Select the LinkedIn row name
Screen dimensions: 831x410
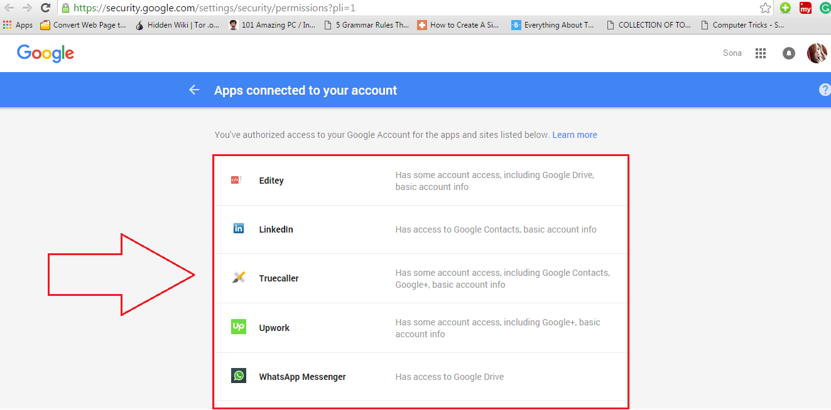click(x=276, y=229)
